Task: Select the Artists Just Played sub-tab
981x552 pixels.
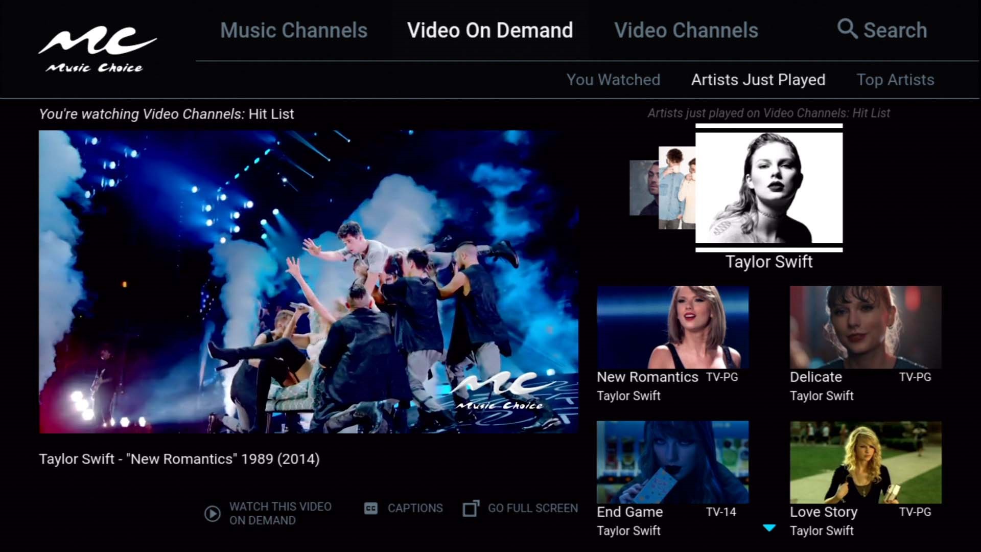Action: (x=758, y=80)
